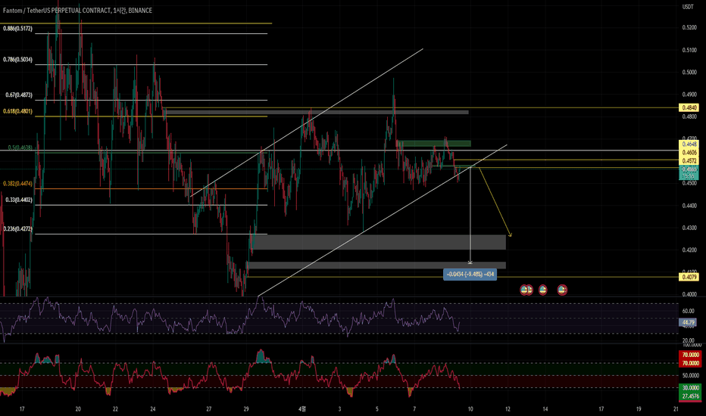Select the green rectangle zone near 0.4648
Screen dimensions: 706x416
click(434, 144)
